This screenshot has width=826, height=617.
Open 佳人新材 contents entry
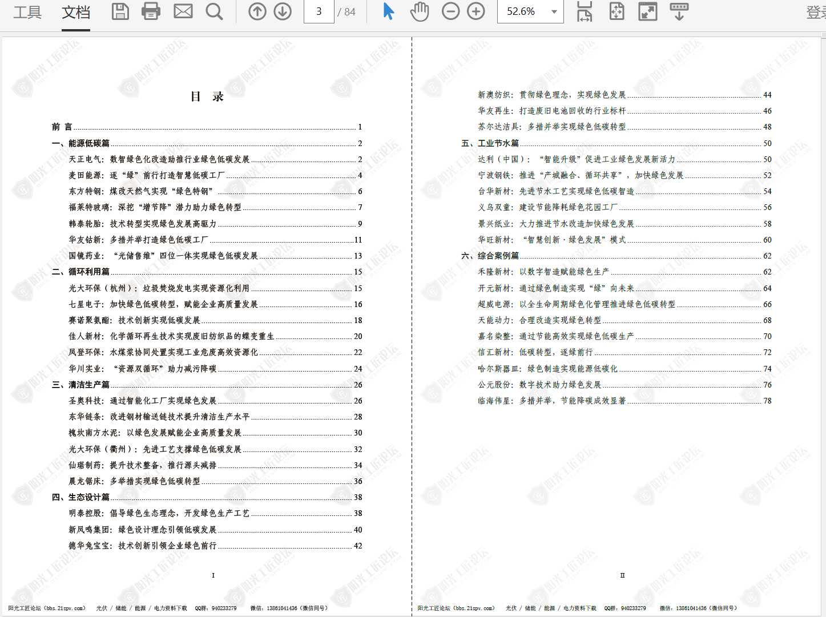point(215,336)
